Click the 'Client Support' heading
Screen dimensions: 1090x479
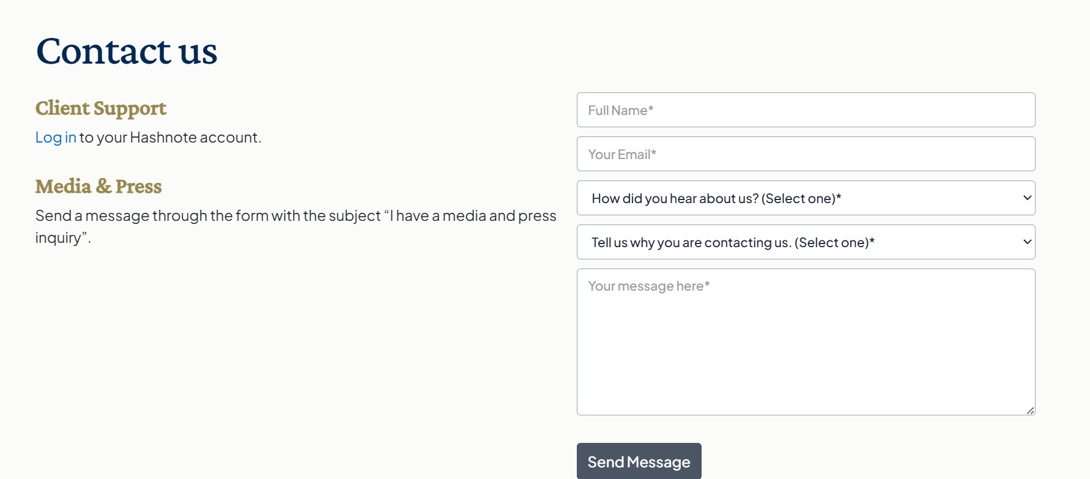point(101,108)
